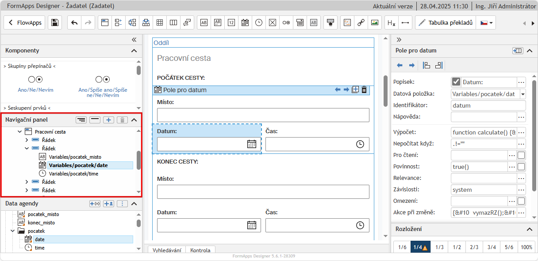538x261 pixels.
Task: Duplicate the selected Pole pro datum element
Action: [x=355, y=90]
